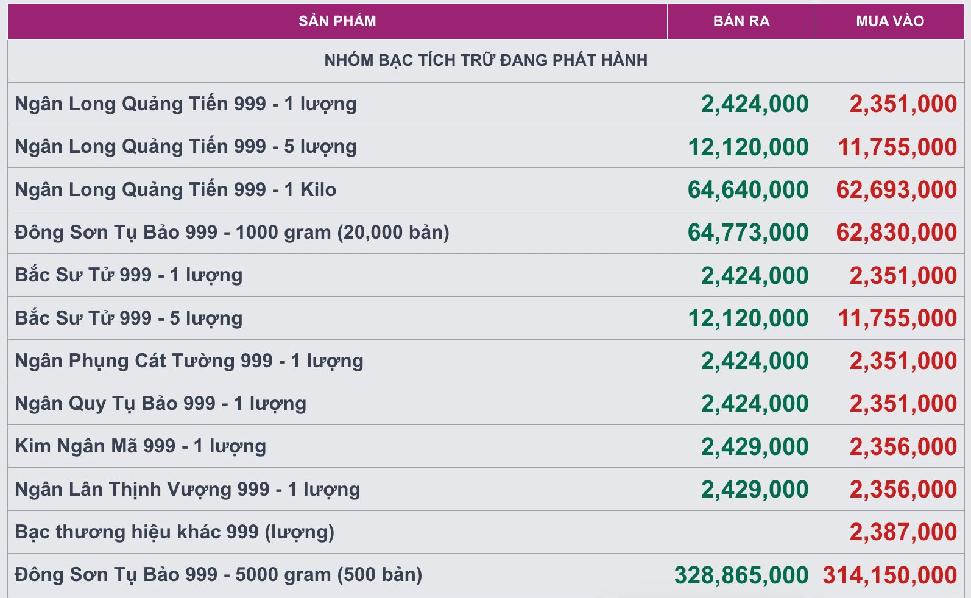This screenshot has height=598, width=971.
Task: Select Ngân Long Quảng Tiến 999 - 1 lượng row
Action: pyautogui.click(x=486, y=104)
